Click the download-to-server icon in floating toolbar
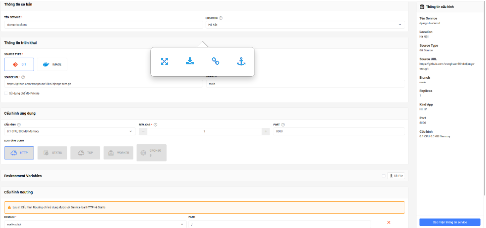This screenshot has height=228, width=486. coord(190,61)
